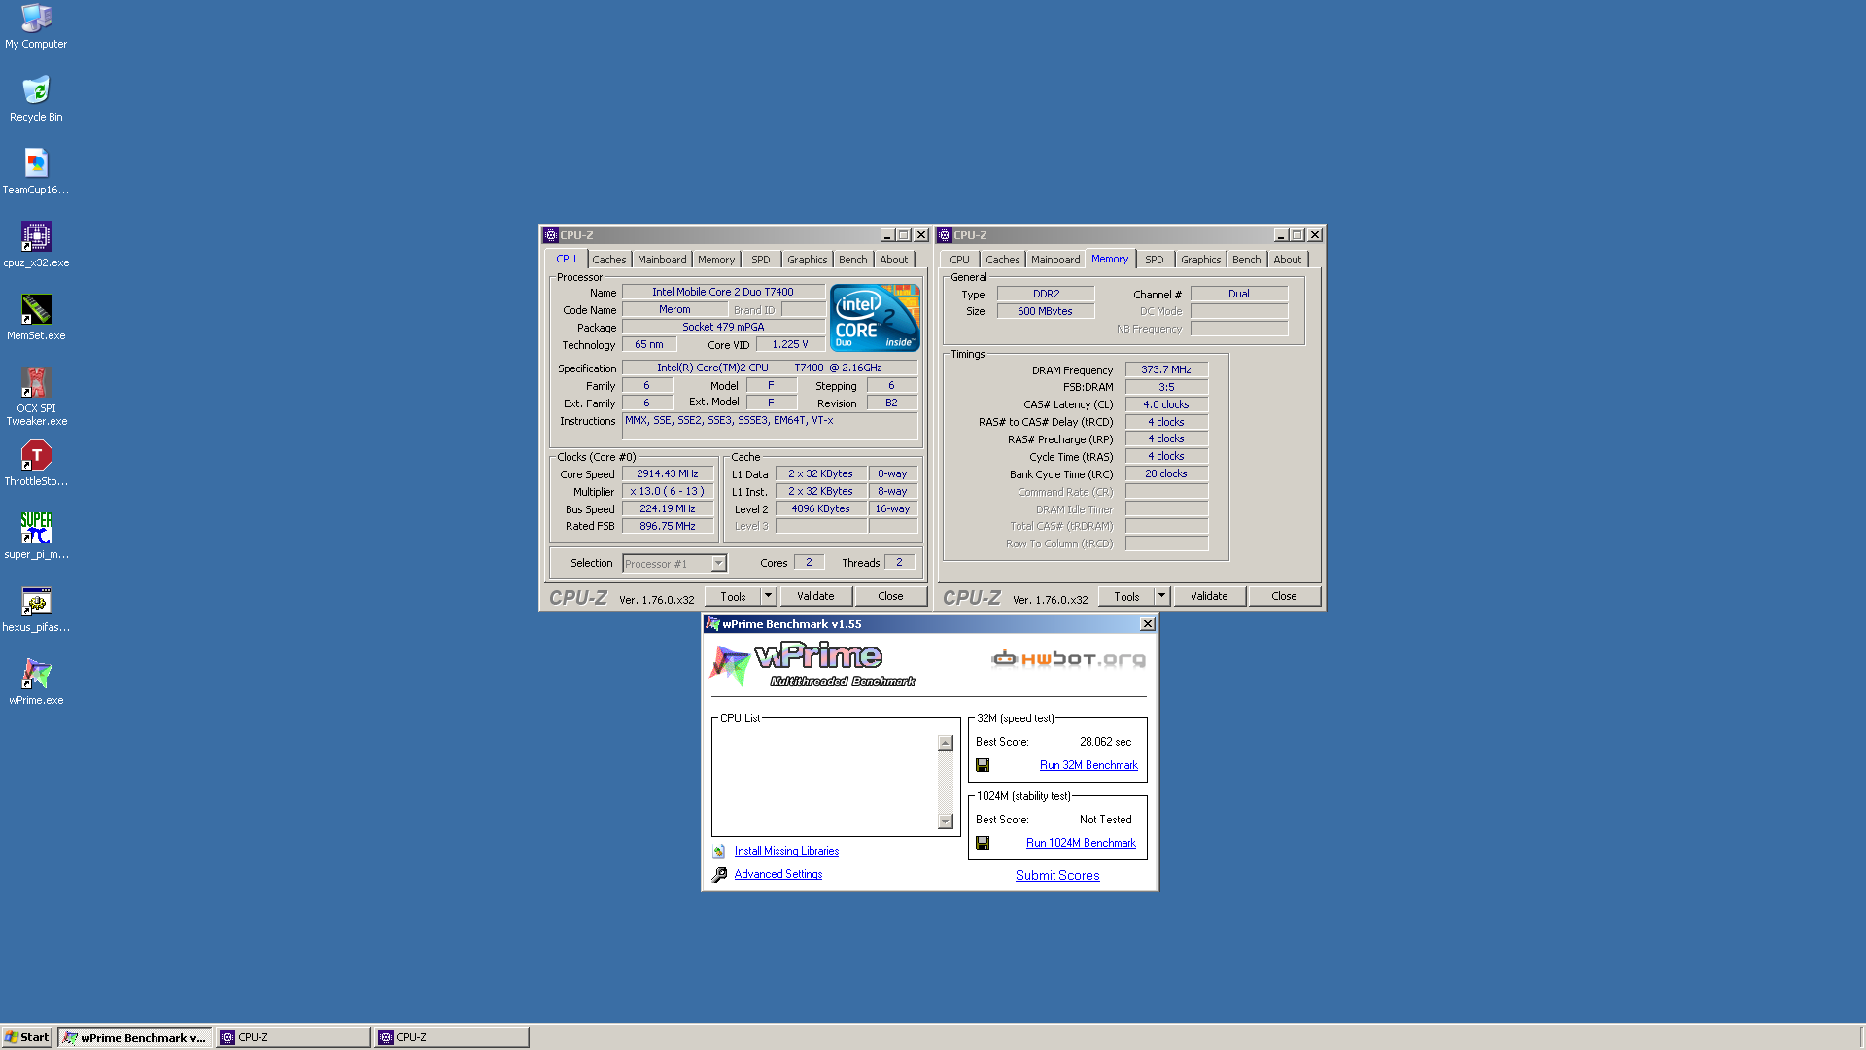Click the right CPU-Z title bar icon

(945, 235)
